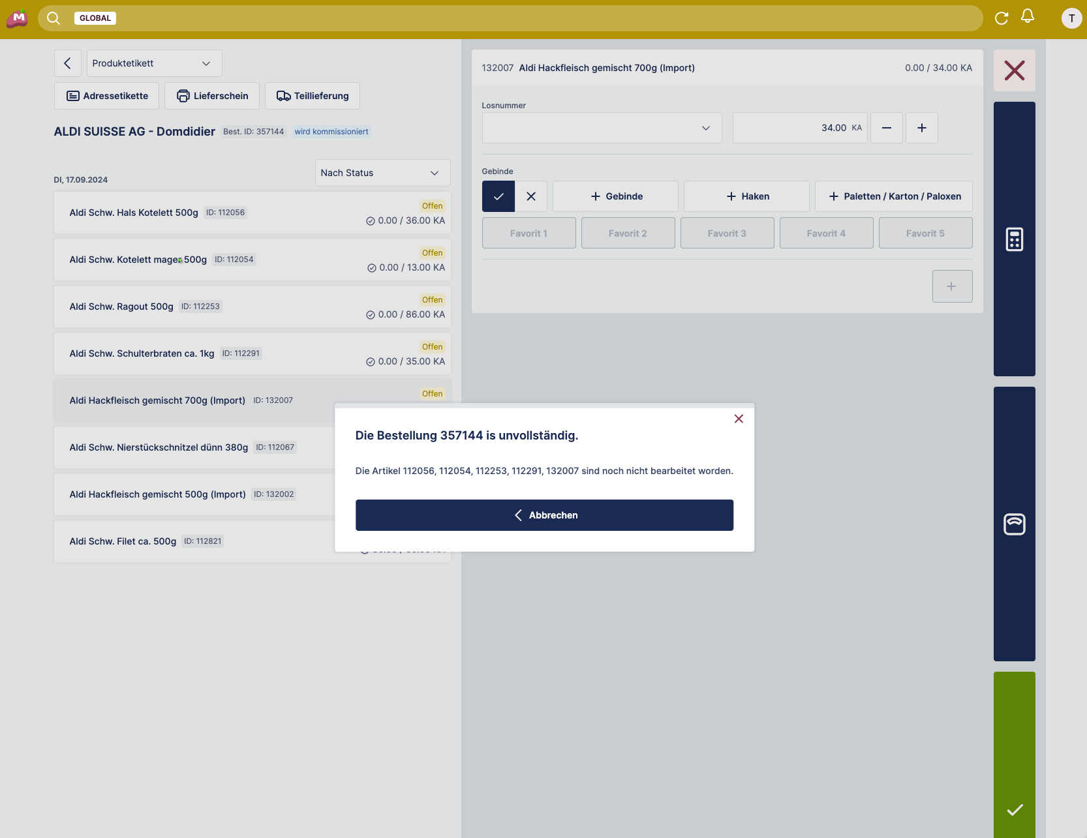Open the notifications bell

(x=1028, y=16)
